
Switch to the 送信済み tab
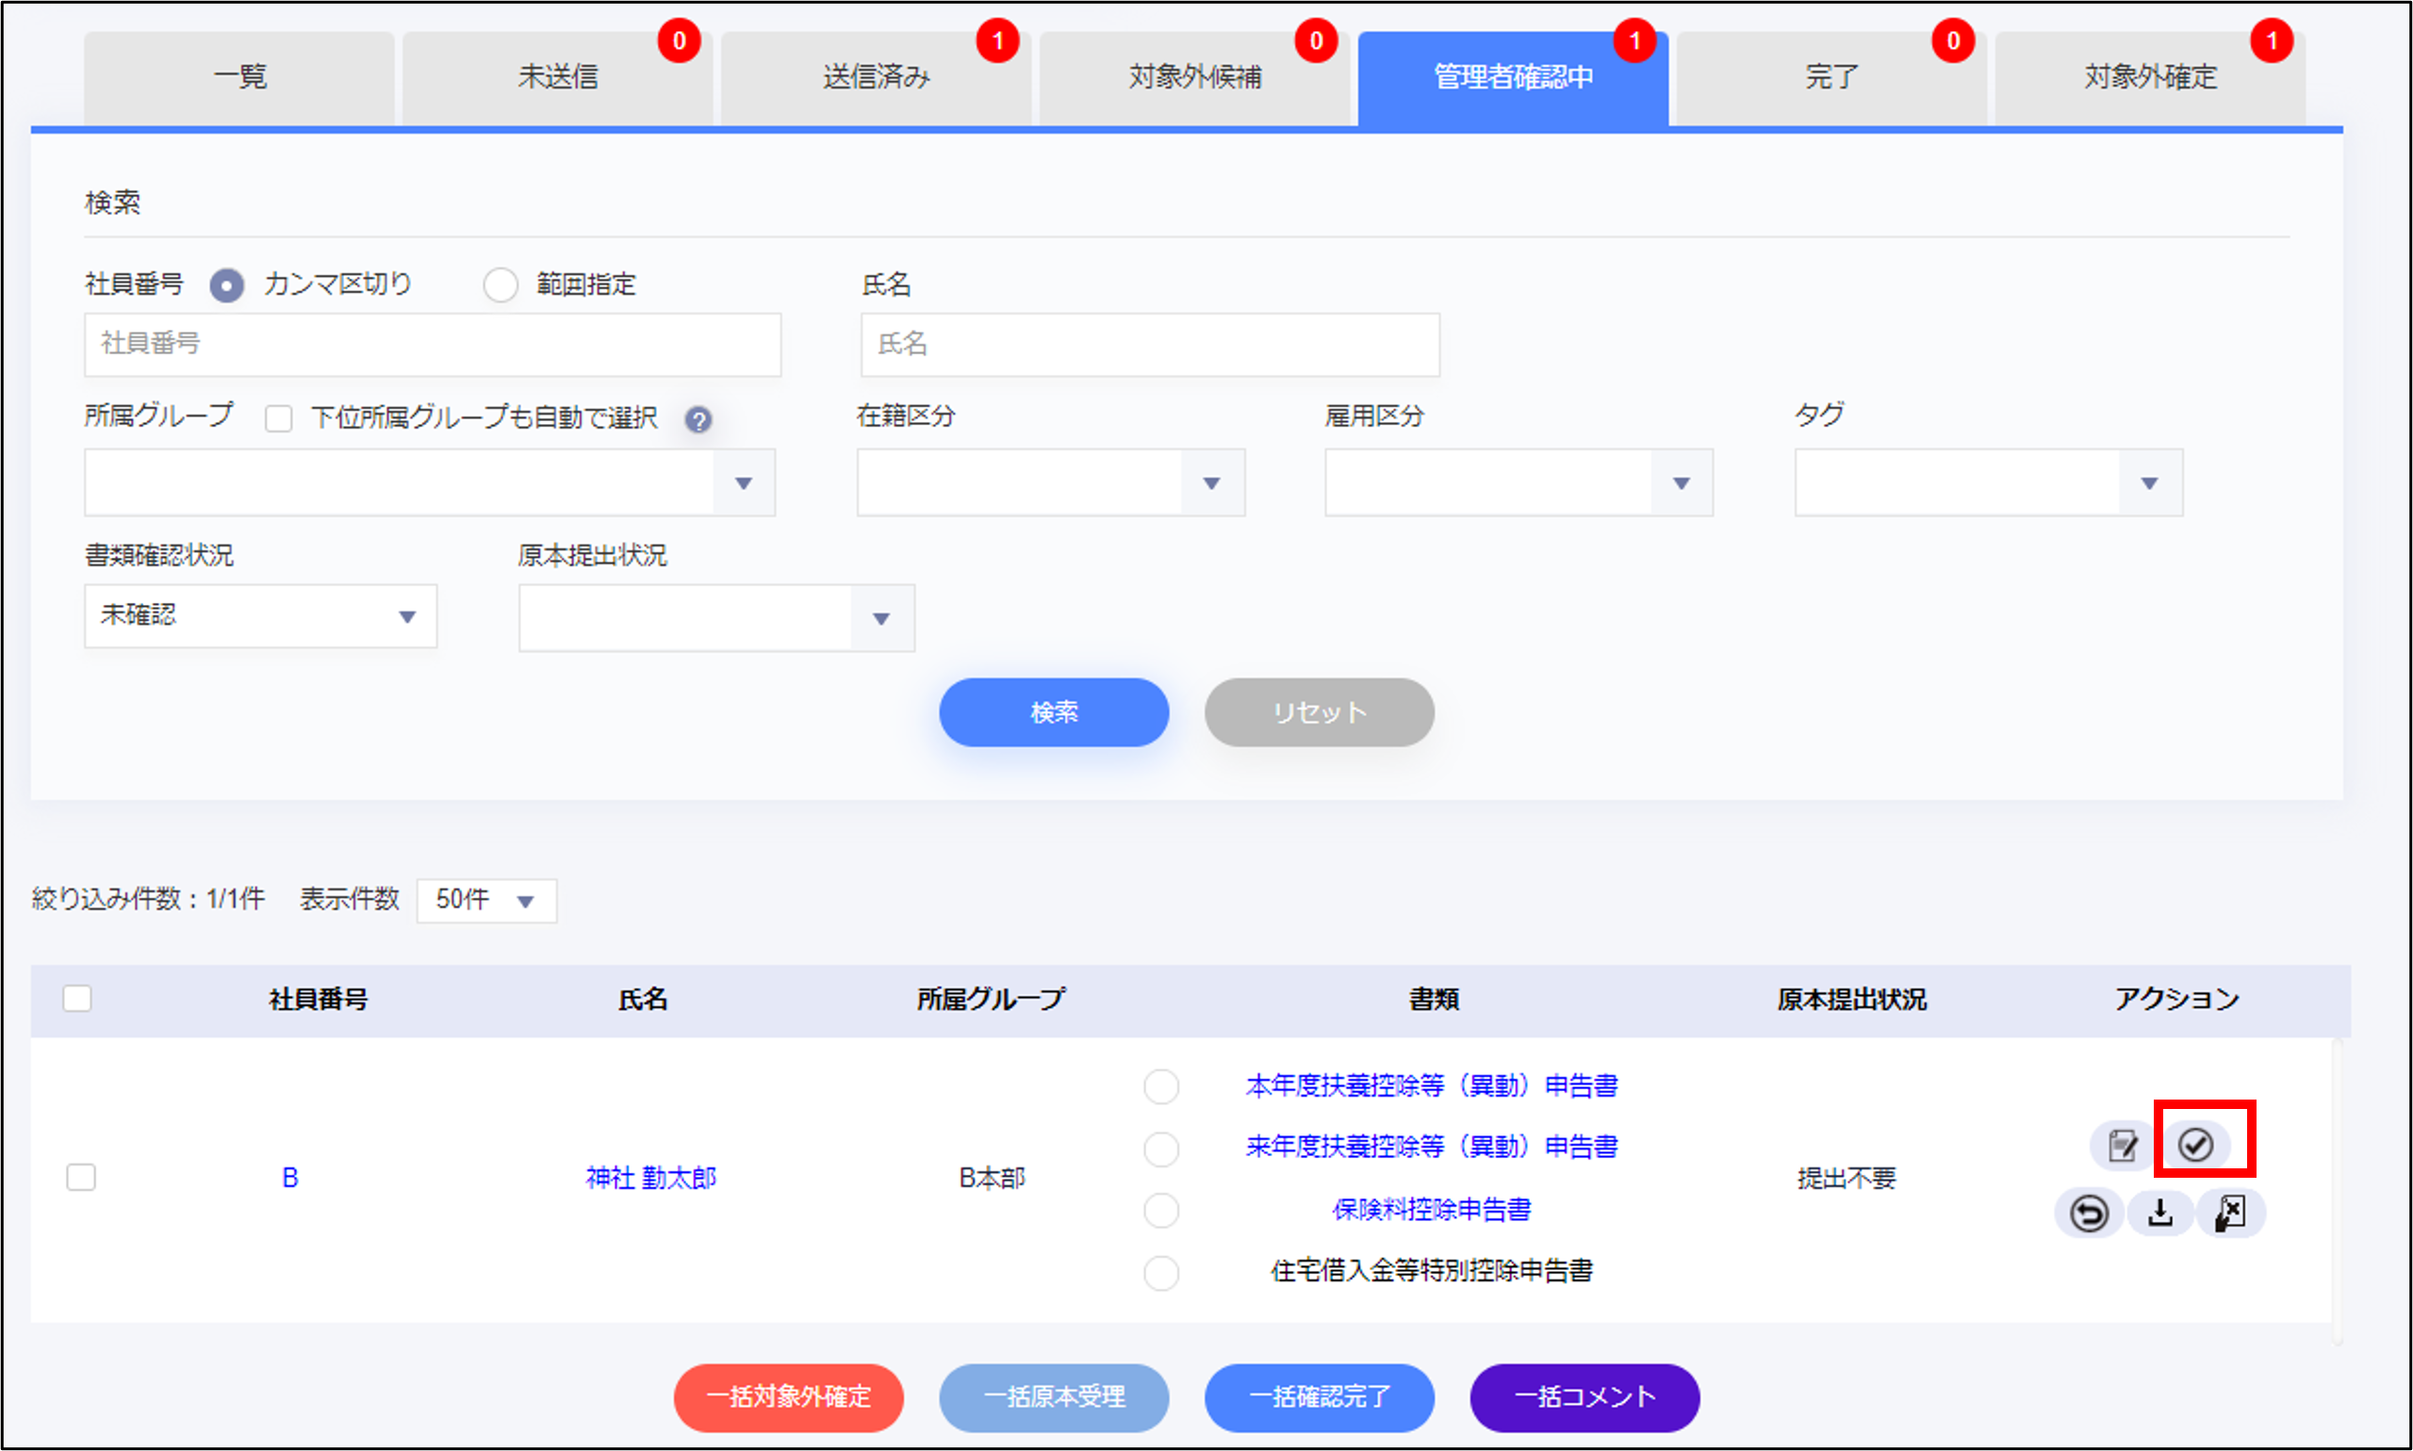coord(876,76)
